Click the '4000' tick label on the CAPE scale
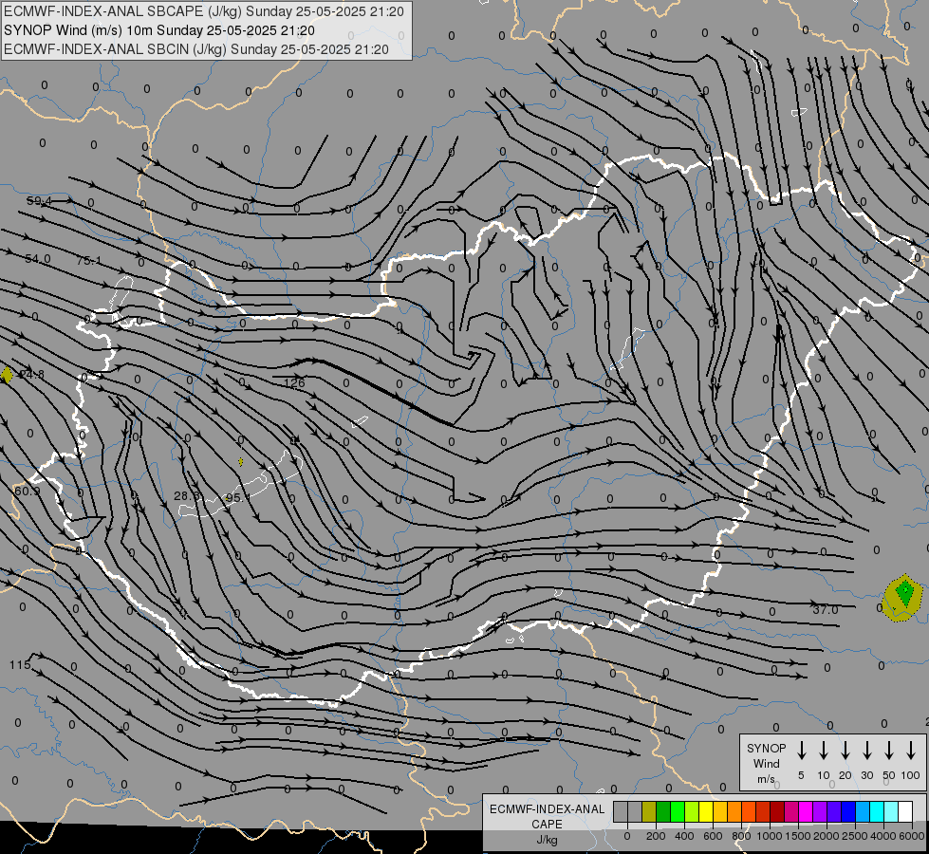 [883, 836]
